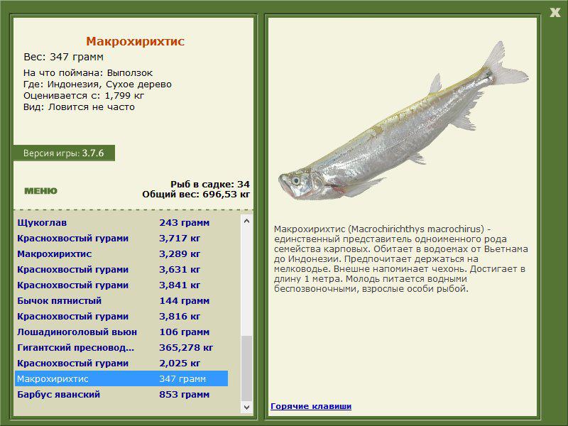Click the Версия игры: 3.7.6 label
568x426 pixels.
click(64, 153)
